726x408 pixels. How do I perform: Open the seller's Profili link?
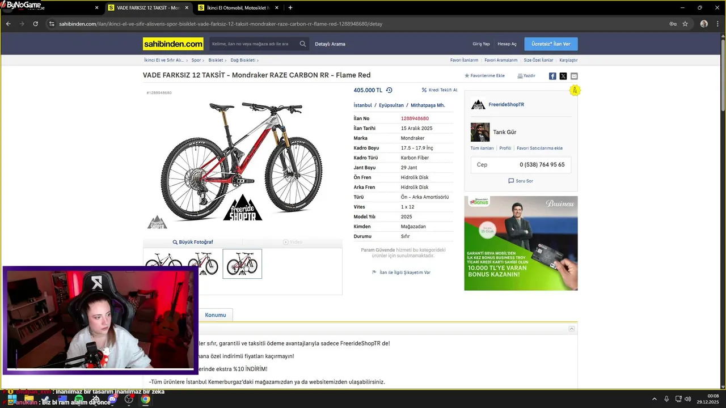[505, 148]
